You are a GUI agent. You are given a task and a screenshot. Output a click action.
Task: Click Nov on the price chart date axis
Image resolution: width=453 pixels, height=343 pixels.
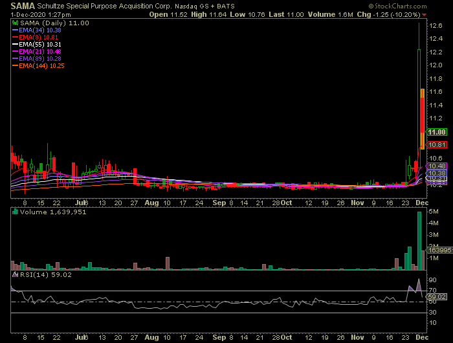[357, 203]
